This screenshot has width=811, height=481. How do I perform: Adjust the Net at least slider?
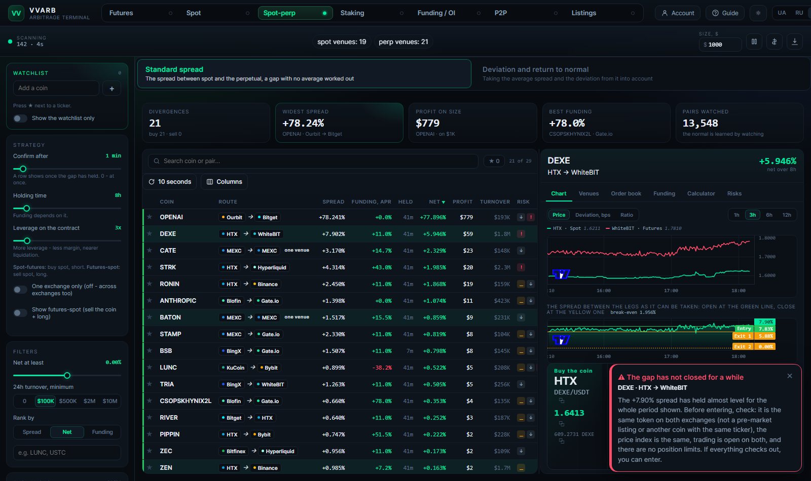(67, 376)
